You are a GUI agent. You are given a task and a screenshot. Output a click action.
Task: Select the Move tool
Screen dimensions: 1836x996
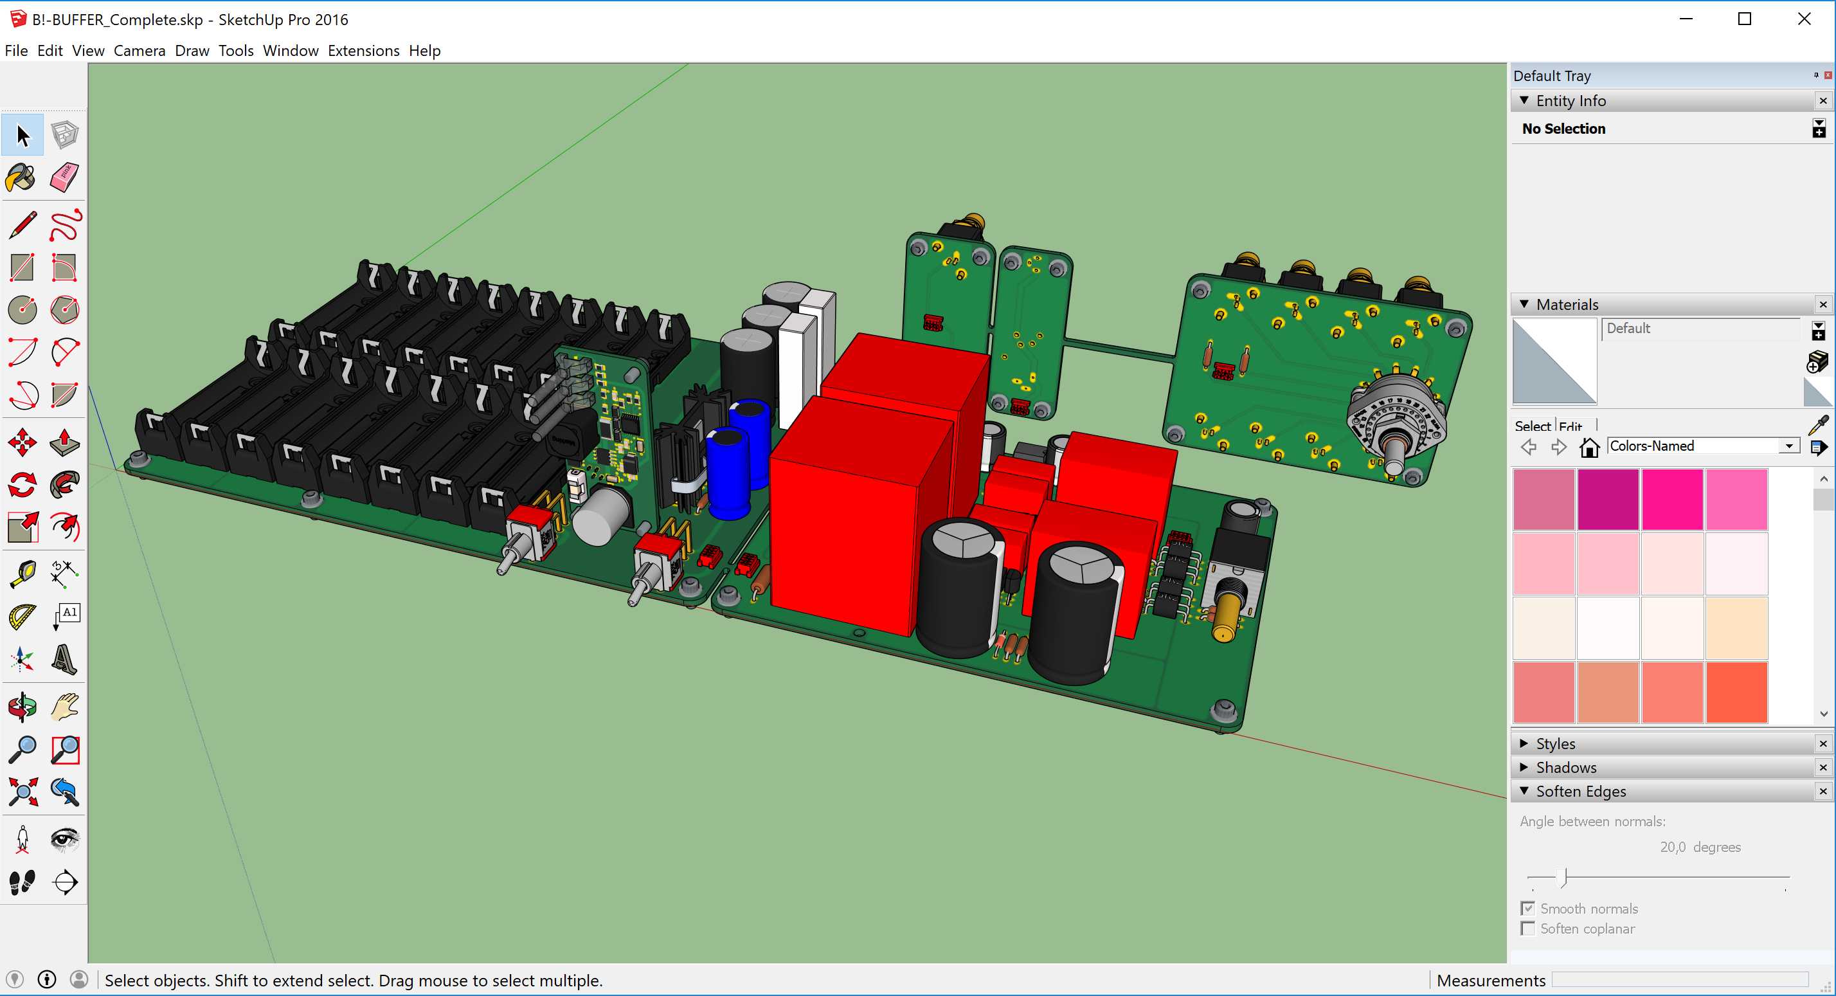tap(22, 443)
